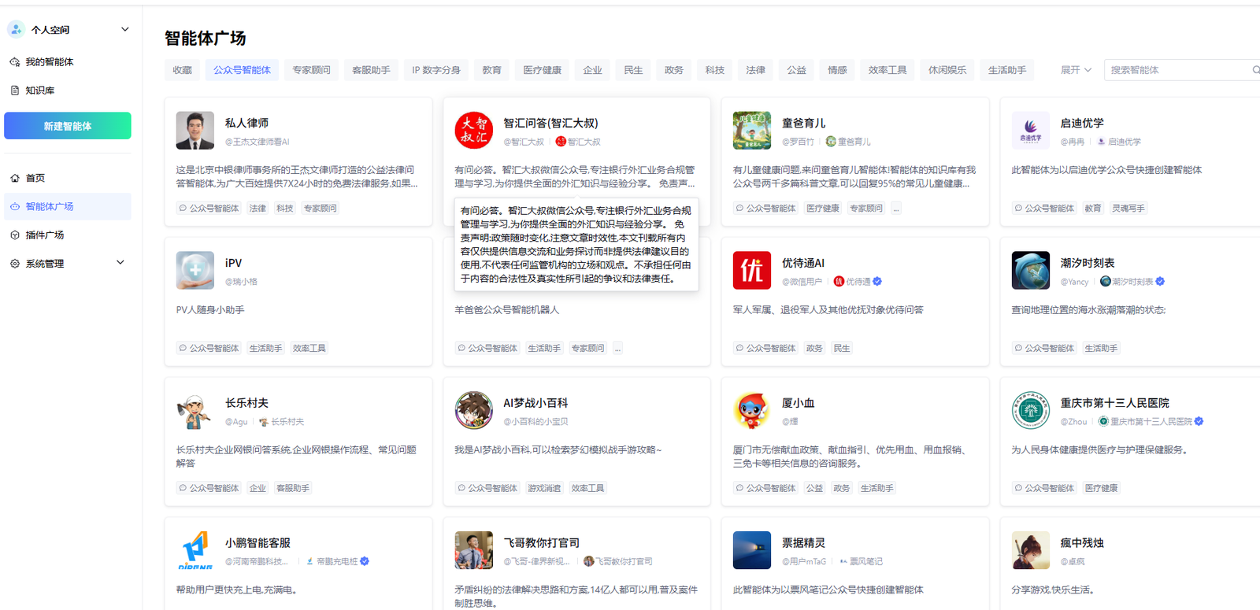1260x610 pixels.
Task: Open the 智汇问答 red logo icon
Action: (473, 130)
